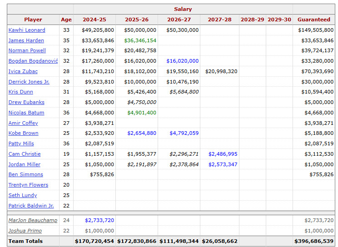This screenshot has width=338, height=247.
Task: Open Nicolas Batum's profile
Action: pos(26,113)
